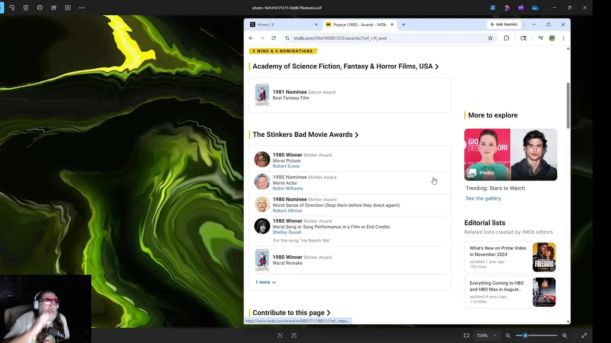Click the Freedom poster thumbnail
The image size is (611, 343).
544,257
